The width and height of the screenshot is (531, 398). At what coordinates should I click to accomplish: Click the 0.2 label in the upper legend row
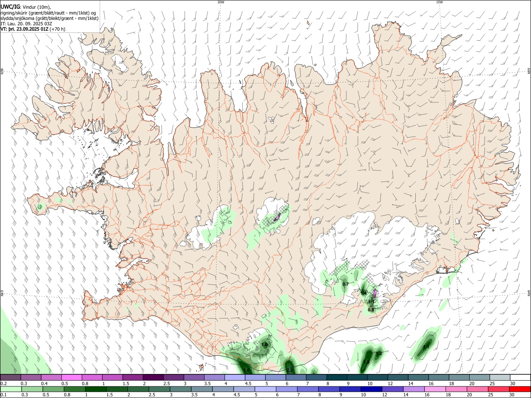tap(3, 383)
